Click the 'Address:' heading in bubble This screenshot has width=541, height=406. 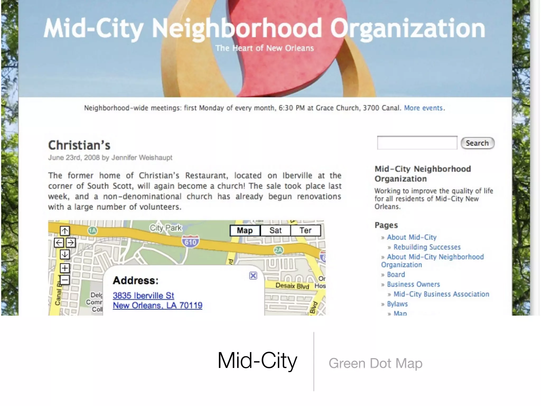(x=136, y=280)
